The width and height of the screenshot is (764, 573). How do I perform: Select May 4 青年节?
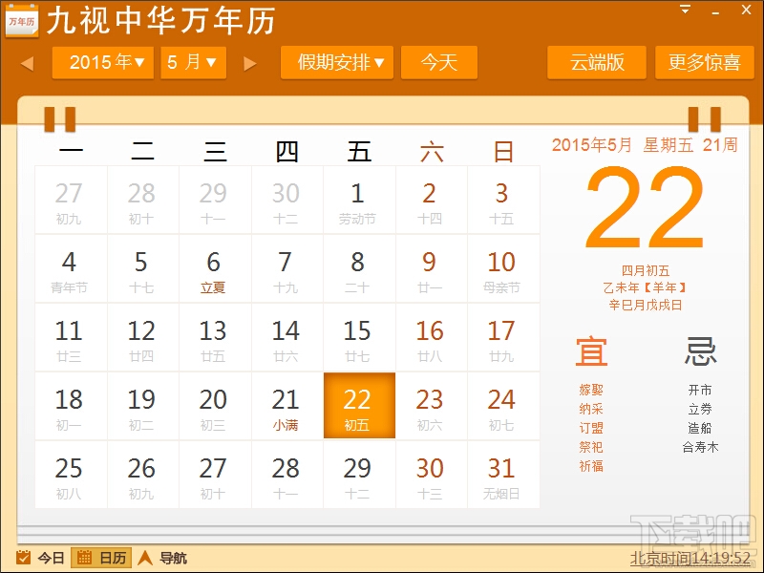[71, 269]
